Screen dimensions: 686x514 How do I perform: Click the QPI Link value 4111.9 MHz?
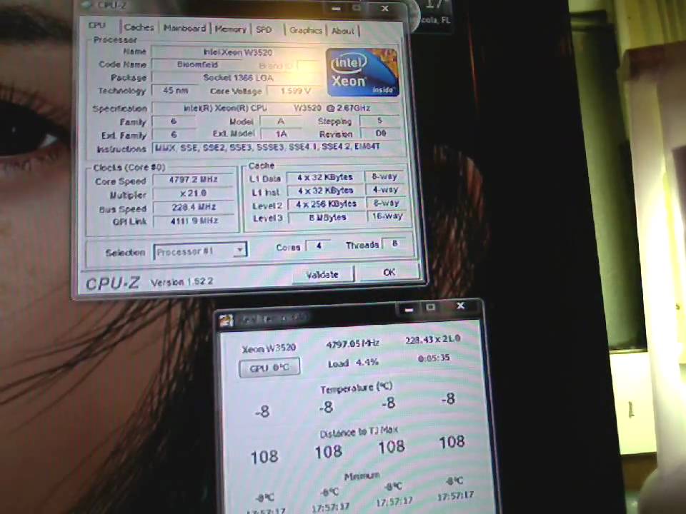(194, 221)
